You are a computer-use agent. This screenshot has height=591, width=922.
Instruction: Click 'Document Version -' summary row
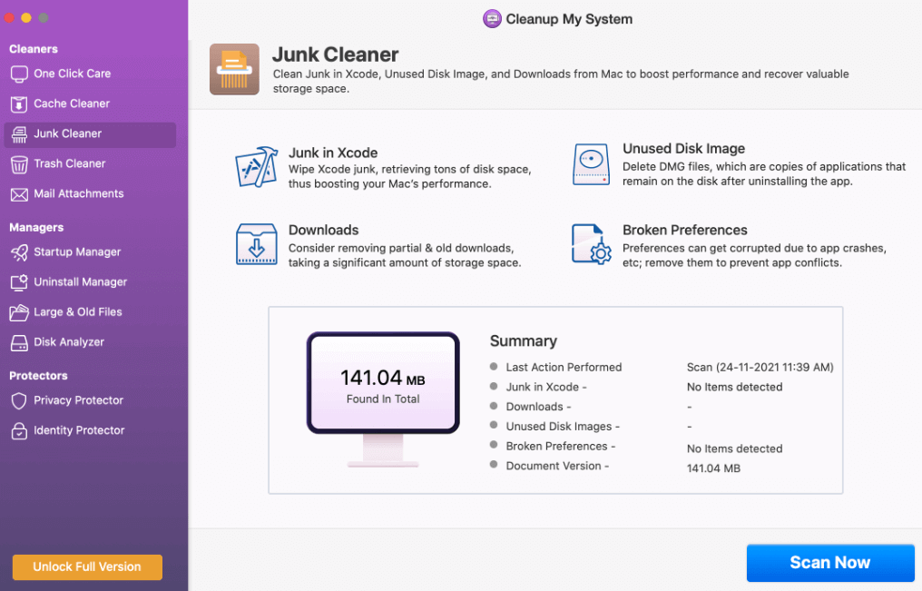click(557, 466)
